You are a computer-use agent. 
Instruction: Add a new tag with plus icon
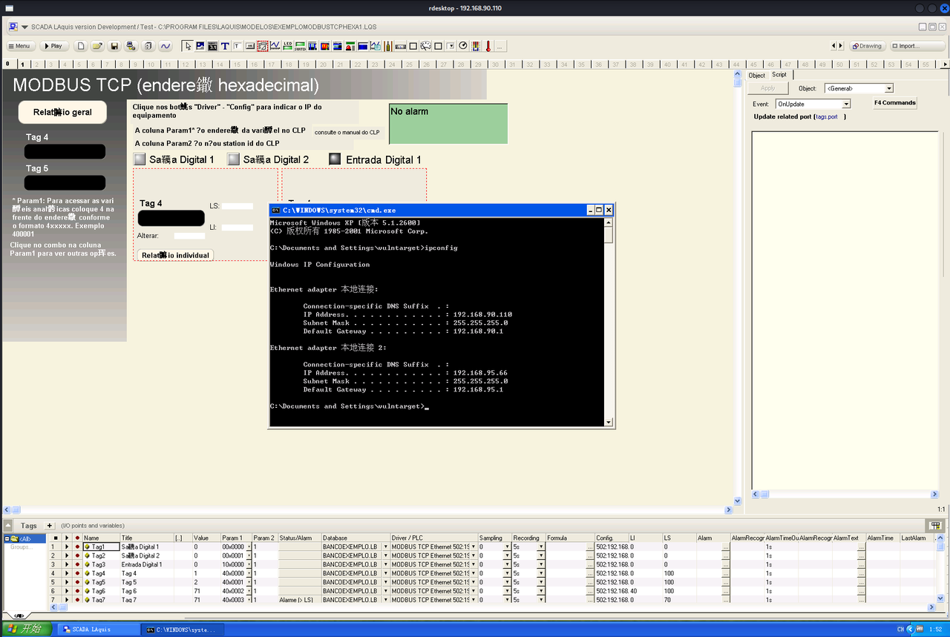pos(50,525)
